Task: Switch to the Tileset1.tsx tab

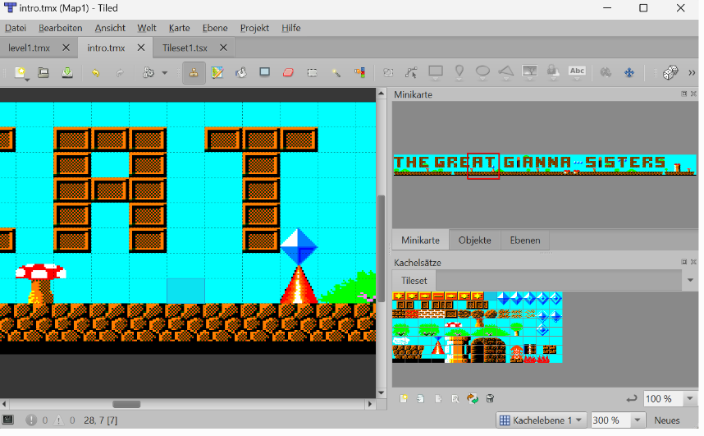Action: click(x=185, y=48)
